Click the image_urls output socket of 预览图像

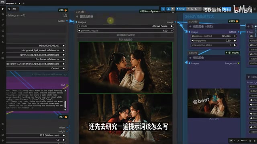(239, 63)
